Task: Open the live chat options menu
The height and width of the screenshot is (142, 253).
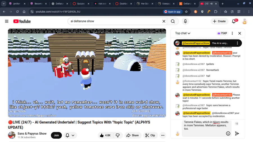Action: tap(232, 33)
